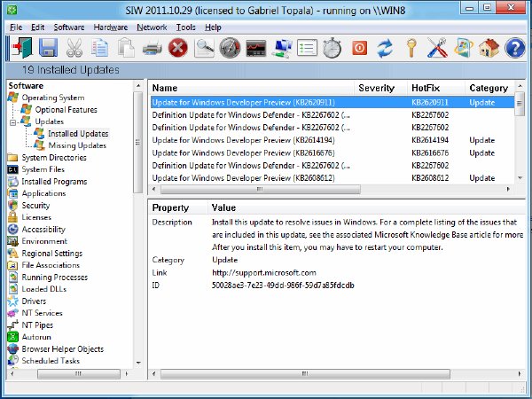This screenshot has height=399, width=532.
Task: Click the gold key license icon
Action: (x=411, y=48)
